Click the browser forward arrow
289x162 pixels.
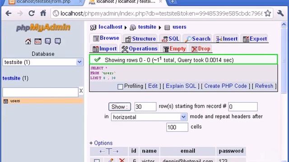tap(20, 13)
